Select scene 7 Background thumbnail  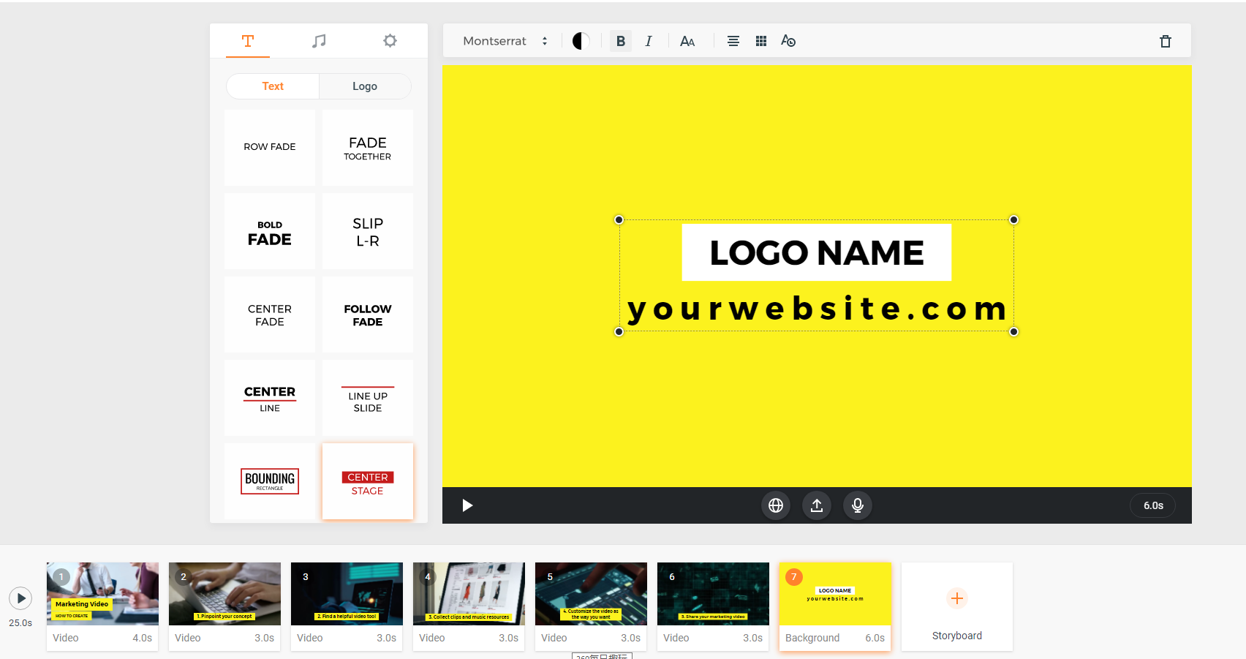[835, 594]
